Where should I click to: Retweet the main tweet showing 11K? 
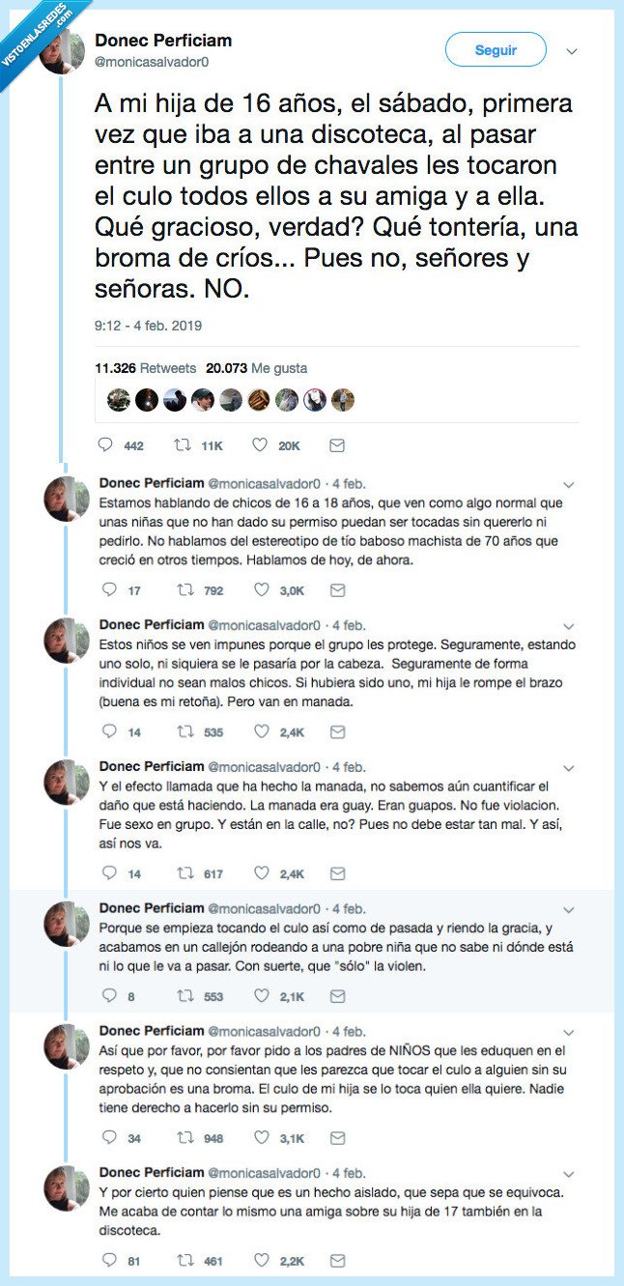click(181, 445)
